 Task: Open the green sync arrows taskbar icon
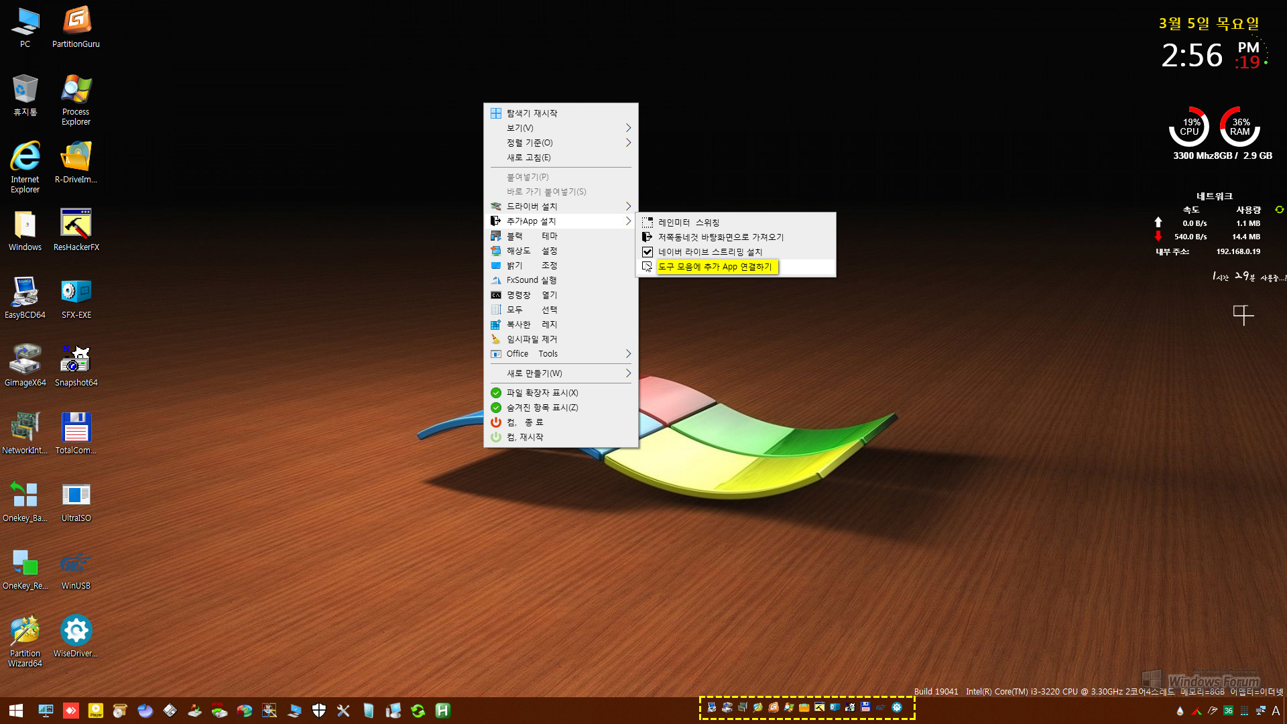click(418, 711)
